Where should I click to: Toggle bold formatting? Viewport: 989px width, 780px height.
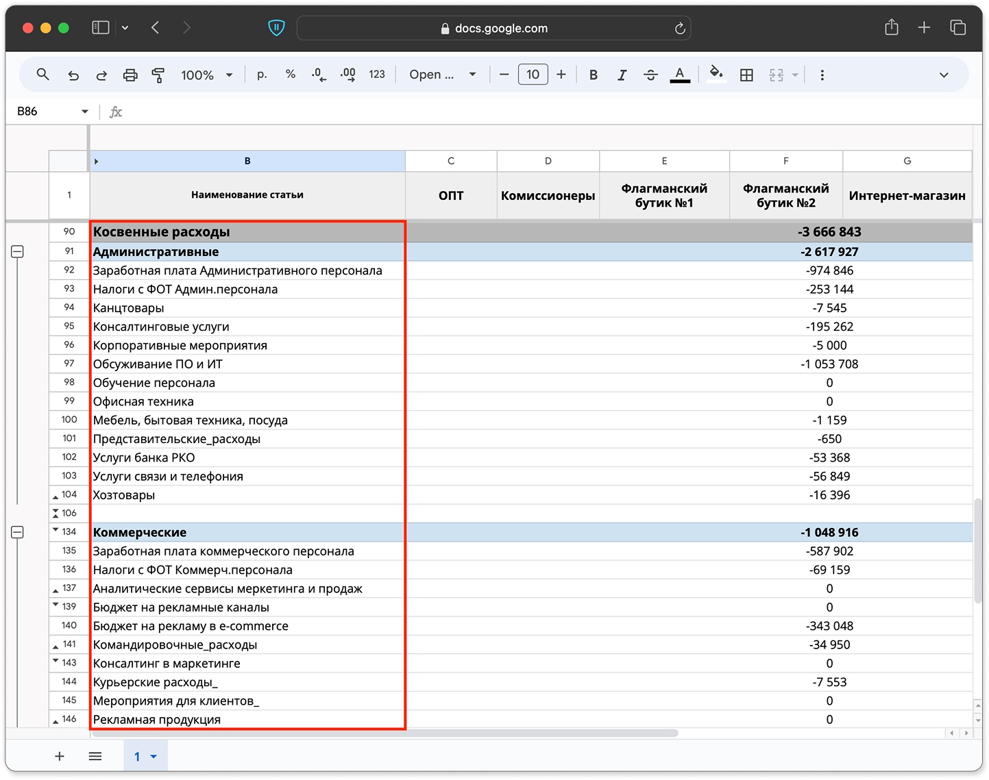(x=594, y=75)
